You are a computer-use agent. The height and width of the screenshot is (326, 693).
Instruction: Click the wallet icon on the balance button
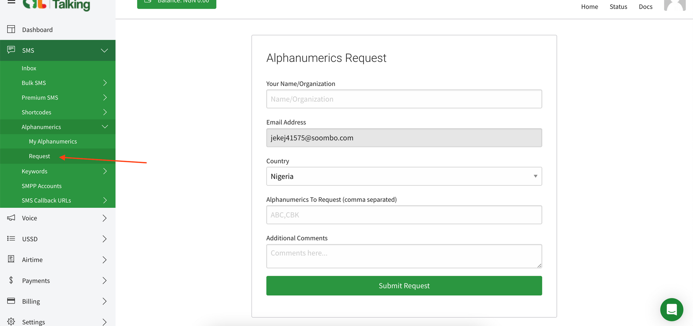[148, 1]
